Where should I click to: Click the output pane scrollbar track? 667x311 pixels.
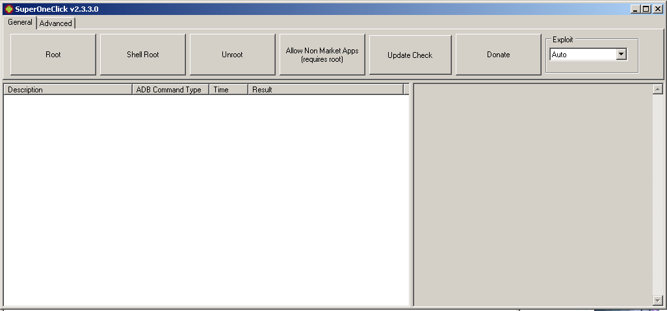pyautogui.click(x=658, y=195)
